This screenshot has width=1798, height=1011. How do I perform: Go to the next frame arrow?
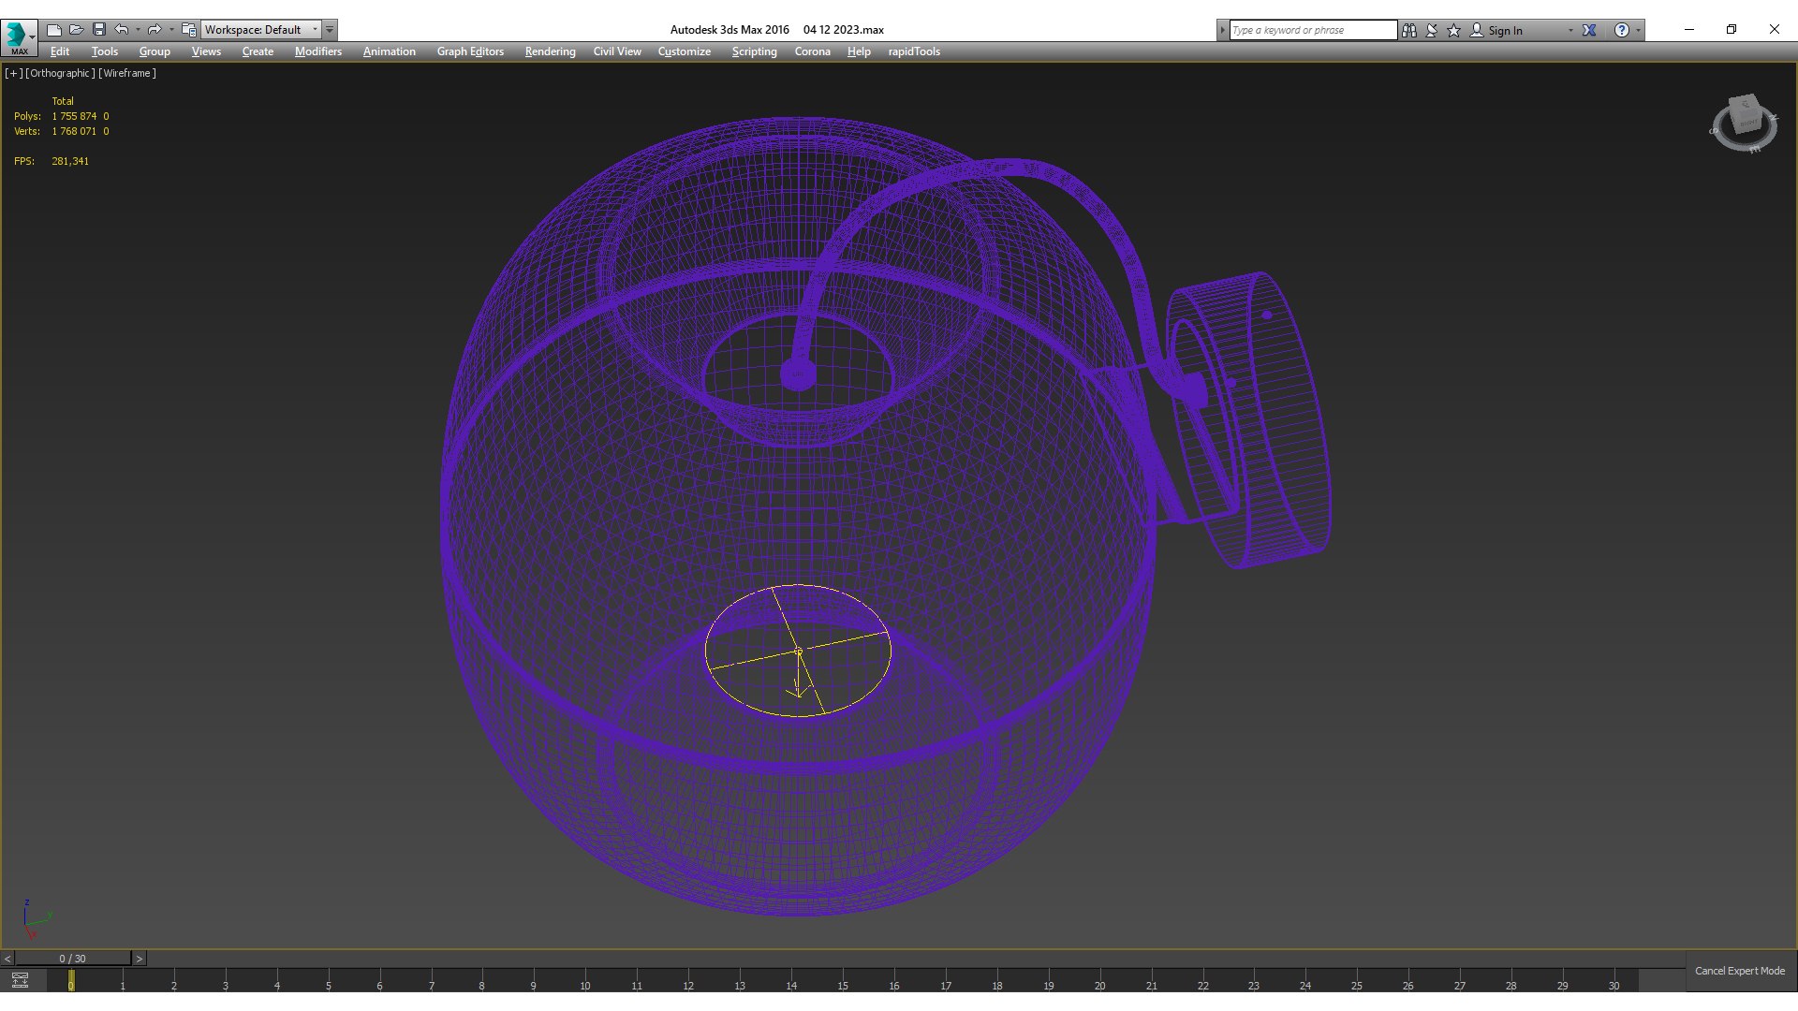[139, 959]
